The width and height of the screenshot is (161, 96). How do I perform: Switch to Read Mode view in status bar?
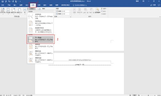click(x=130, y=95)
